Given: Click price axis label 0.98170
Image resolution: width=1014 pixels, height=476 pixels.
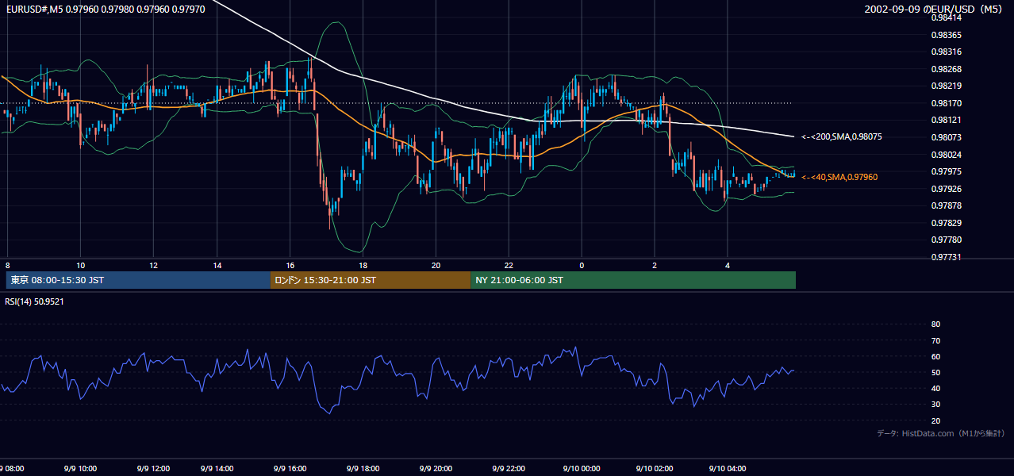Looking at the screenshot, I should point(946,103).
